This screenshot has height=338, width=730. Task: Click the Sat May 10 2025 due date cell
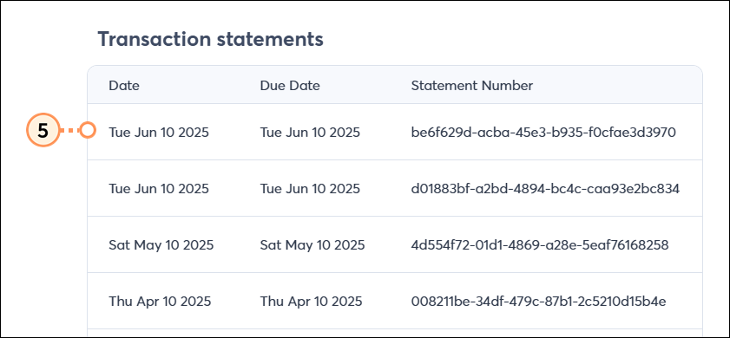312,245
